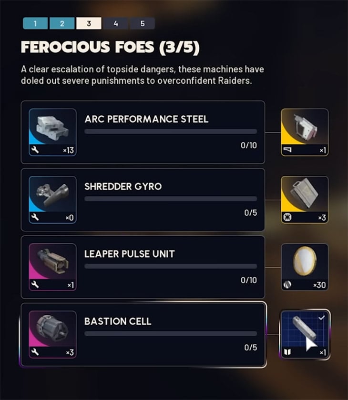Screen dimensions: 348x400
Task: Click the Shredder Gyro progress bar
Action: pyautogui.click(x=171, y=200)
